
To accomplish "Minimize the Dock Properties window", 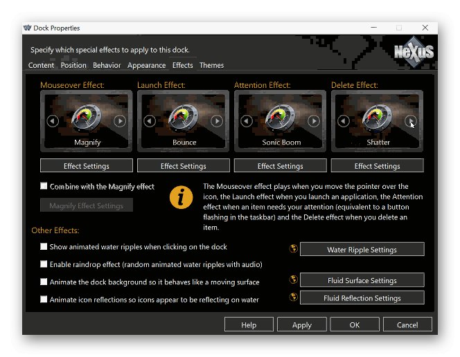I will tap(374, 28).
